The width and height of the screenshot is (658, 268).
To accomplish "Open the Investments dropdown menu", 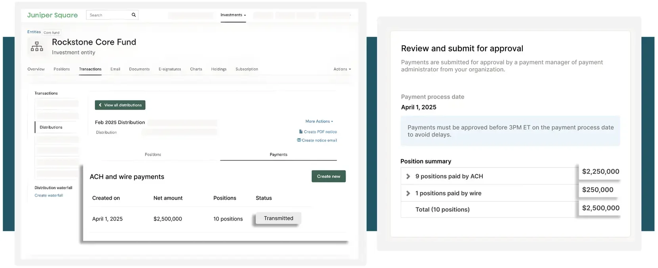I will (233, 15).
